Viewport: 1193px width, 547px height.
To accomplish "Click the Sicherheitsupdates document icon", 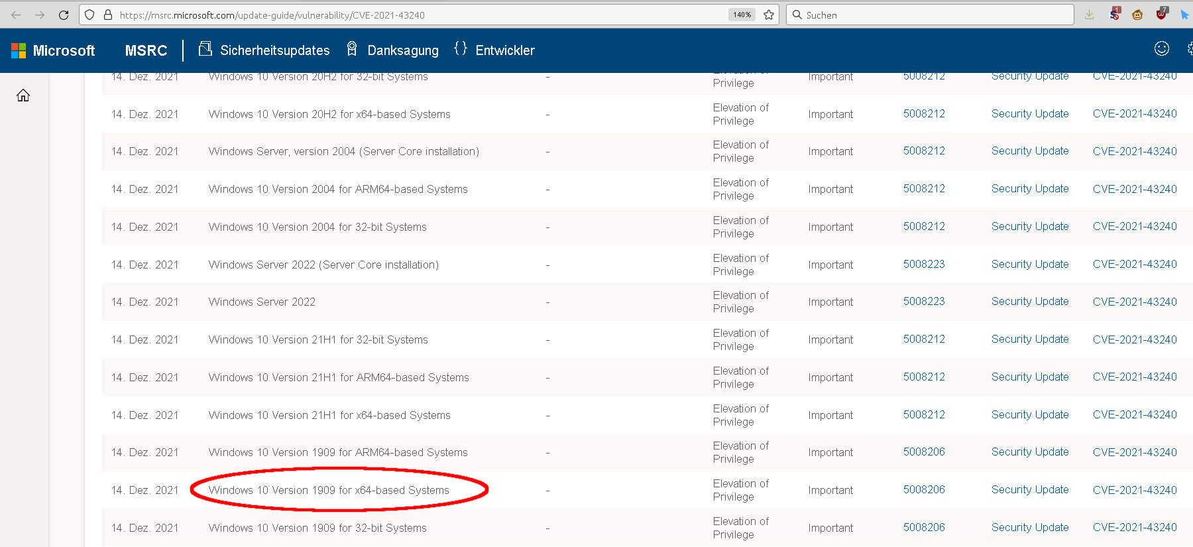I will (x=205, y=48).
